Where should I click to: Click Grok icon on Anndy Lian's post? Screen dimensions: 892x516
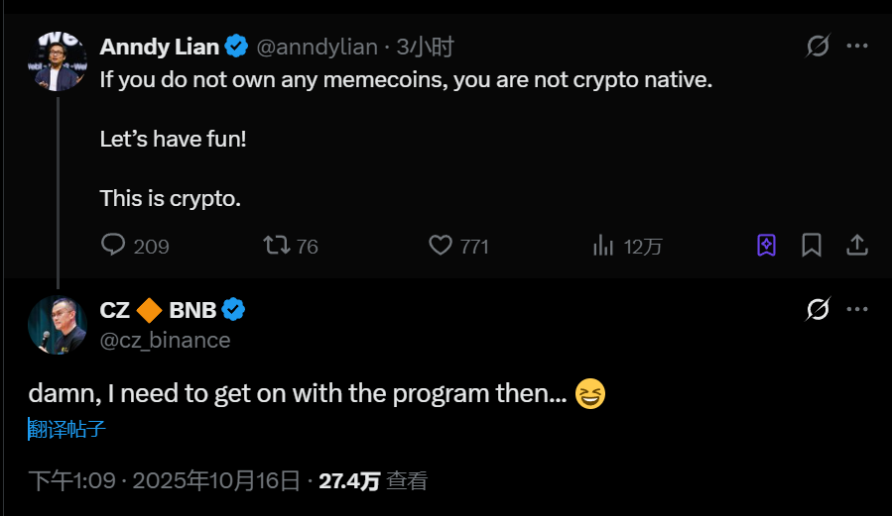click(819, 46)
